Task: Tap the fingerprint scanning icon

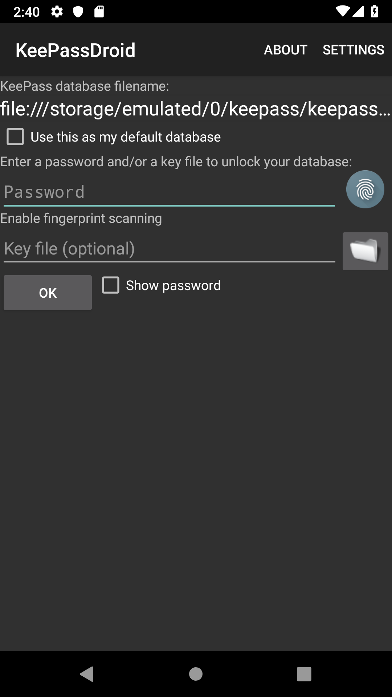Action: (365, 189)
